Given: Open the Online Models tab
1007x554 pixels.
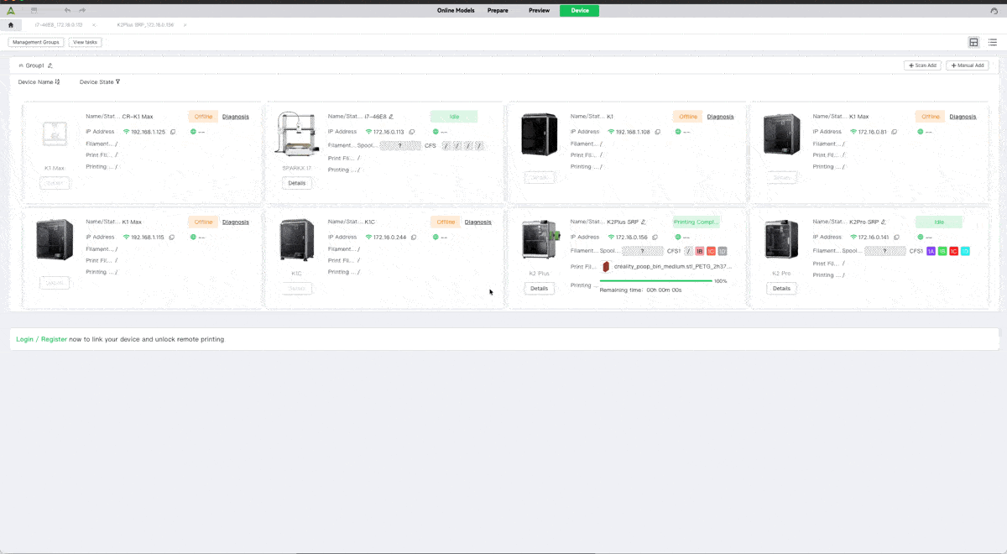Looking at the screenshot, I should click(x=456, y=10).
